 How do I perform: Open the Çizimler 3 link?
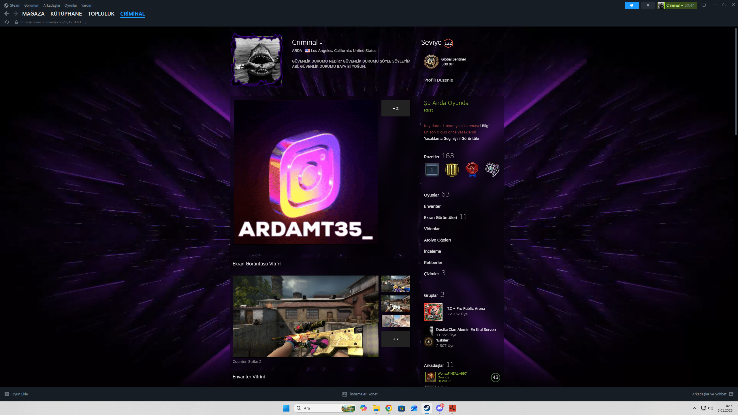point(435,273)
